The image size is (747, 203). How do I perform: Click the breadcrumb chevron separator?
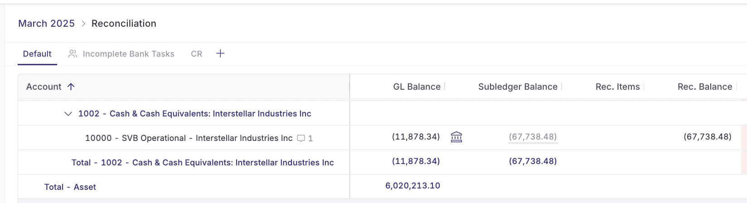coord(83,24)
